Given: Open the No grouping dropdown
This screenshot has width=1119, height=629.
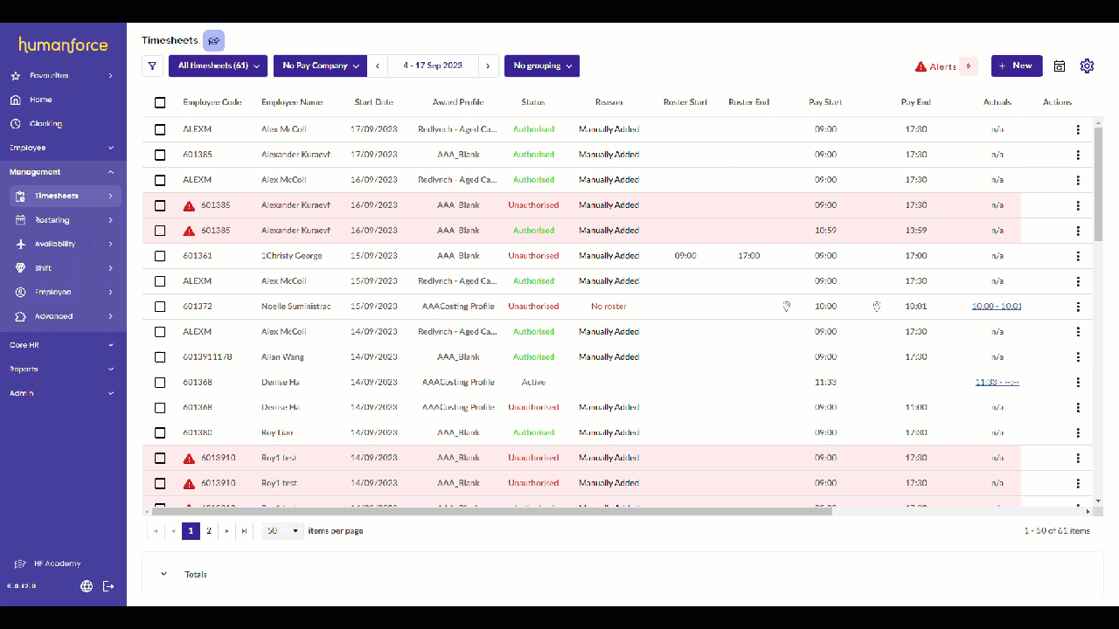Looking at the screenshot, I should point(542,66).
